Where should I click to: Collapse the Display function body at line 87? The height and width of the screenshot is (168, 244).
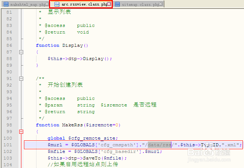click(21, 52)
